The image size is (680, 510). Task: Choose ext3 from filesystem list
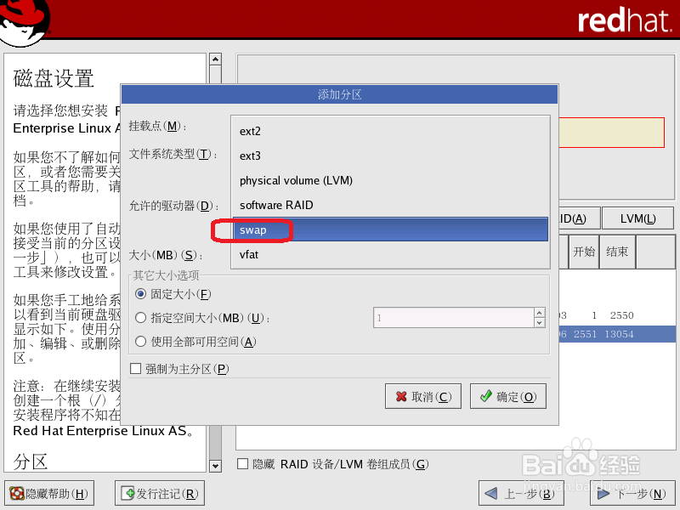click(390, 156)
